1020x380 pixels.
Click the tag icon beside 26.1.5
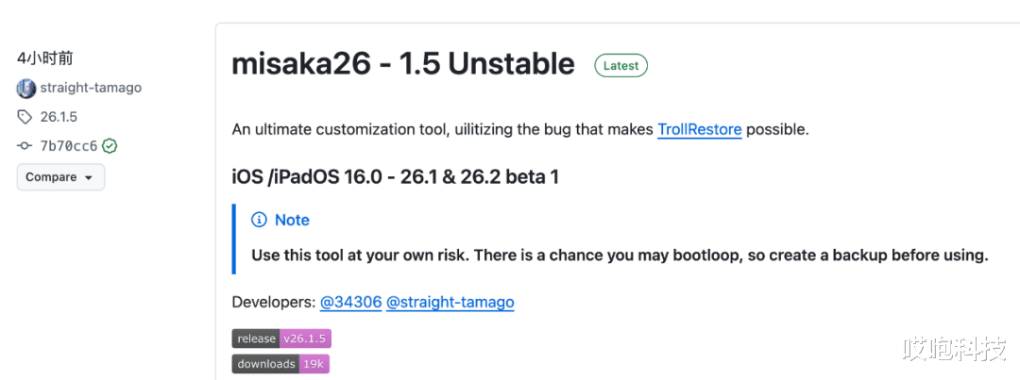pos(25,117)
